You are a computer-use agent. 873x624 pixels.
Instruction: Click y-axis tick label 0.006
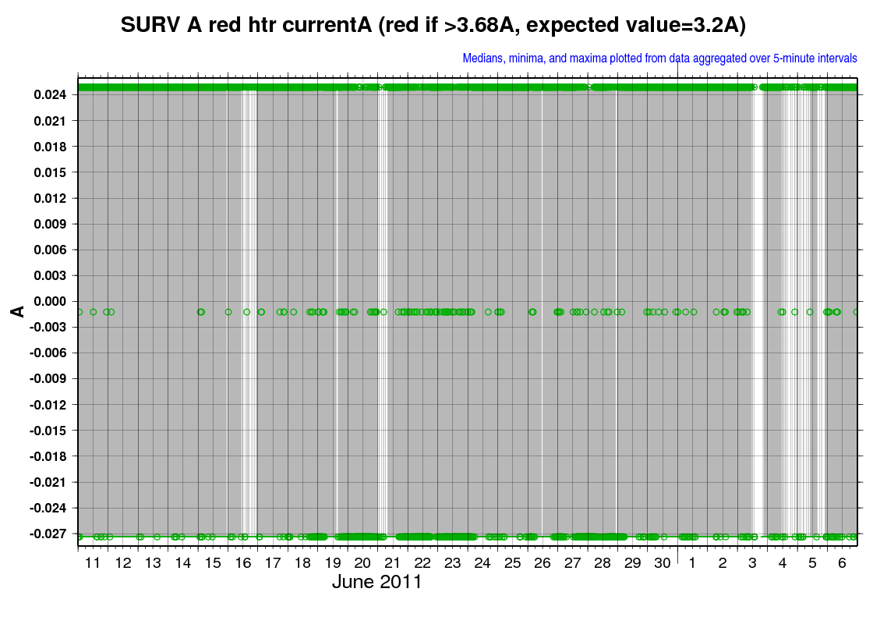50,250
